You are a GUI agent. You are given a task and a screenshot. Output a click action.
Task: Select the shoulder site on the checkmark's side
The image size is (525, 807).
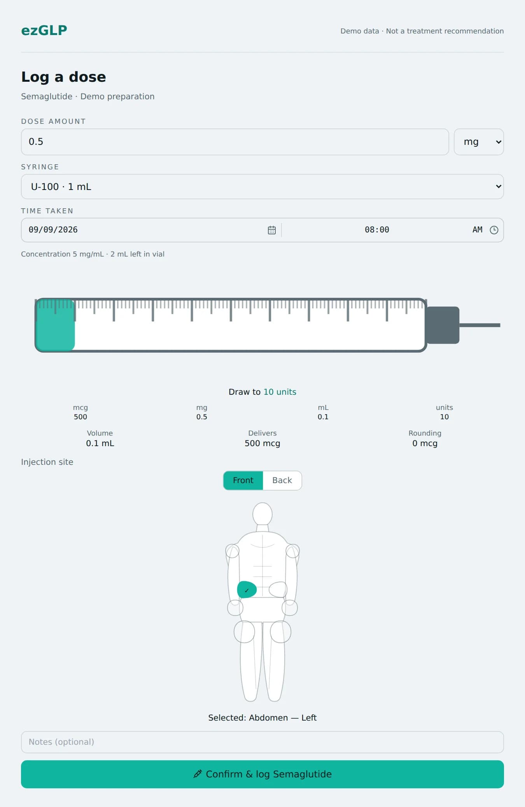[x=232, y=551]
